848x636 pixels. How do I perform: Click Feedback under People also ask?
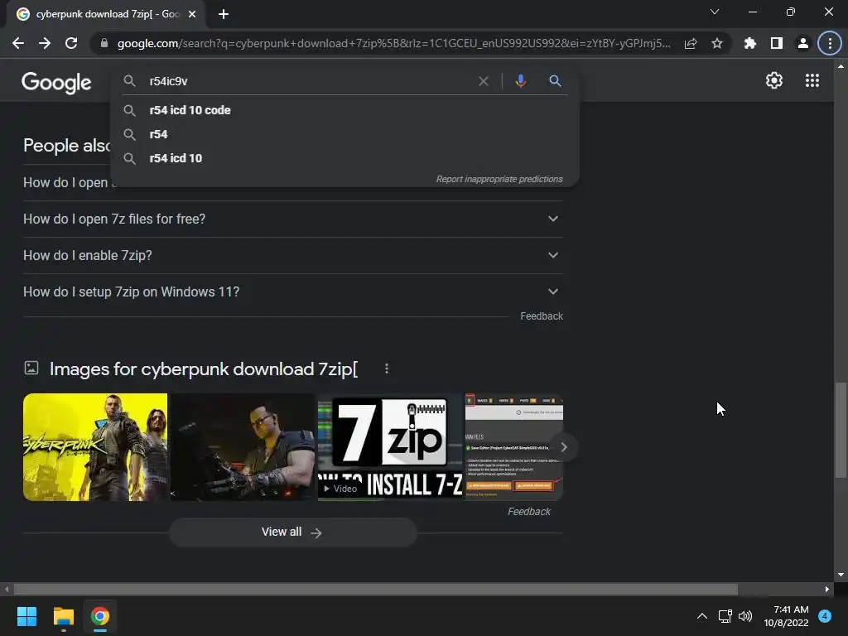(x=542, y=316)
